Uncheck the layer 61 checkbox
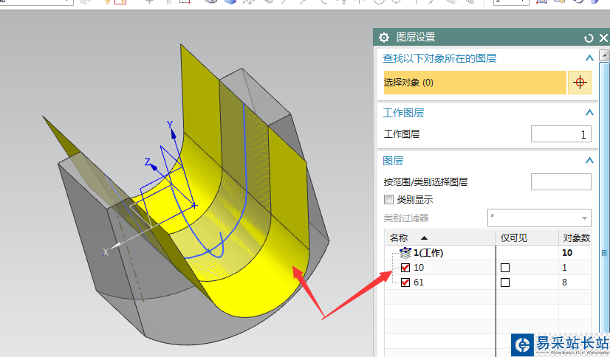Screen dimensions: 610x357 tap(405, 283)
